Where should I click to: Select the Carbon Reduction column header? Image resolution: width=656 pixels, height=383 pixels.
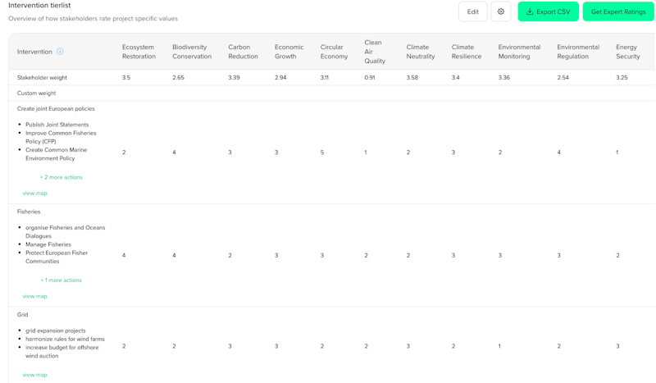pyautogui.click(x=243, y=52)
